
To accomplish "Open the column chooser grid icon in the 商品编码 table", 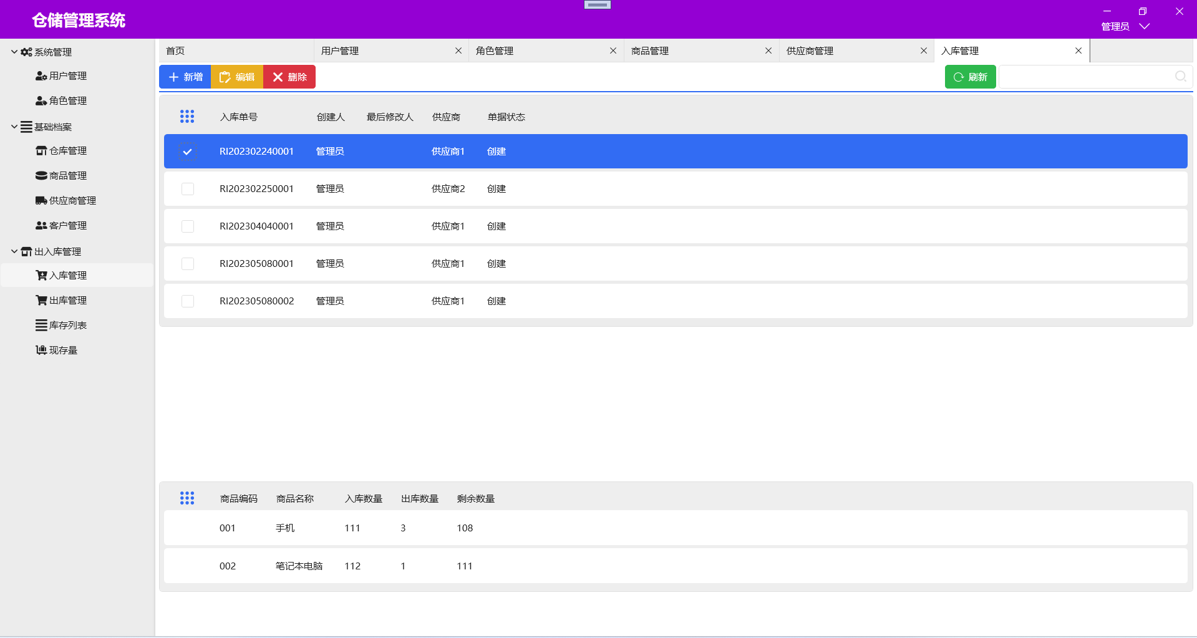I will tap(187, 498).
